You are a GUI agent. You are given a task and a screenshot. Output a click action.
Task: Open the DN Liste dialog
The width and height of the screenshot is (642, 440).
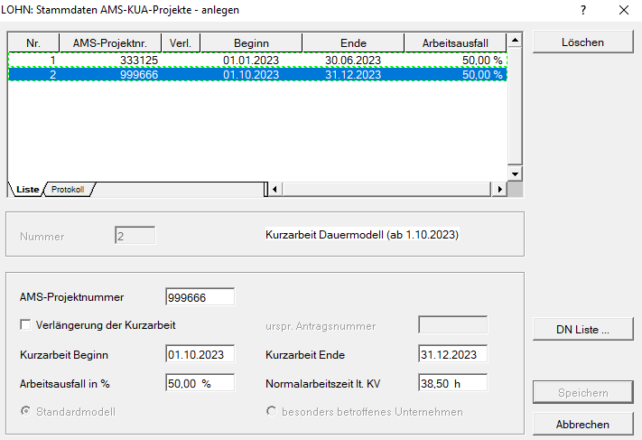(x=582, y=330)
